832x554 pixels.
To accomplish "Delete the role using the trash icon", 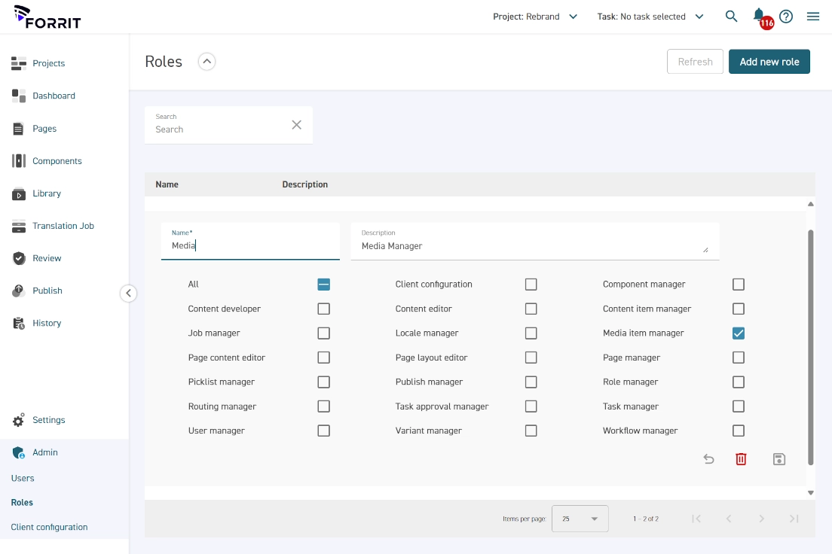I will [x=741, y=458].
